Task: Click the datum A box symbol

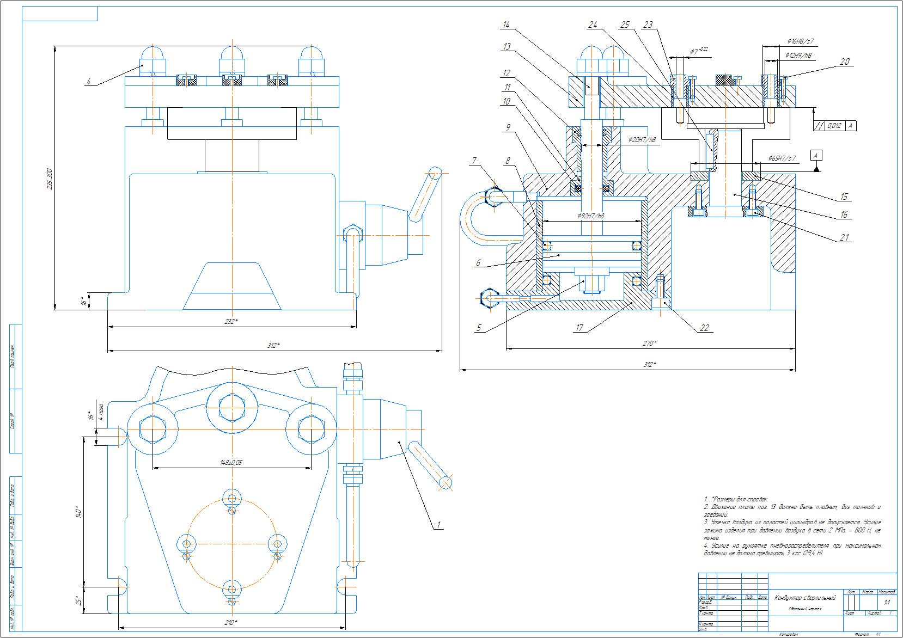Action: click(x=815, y=155)
